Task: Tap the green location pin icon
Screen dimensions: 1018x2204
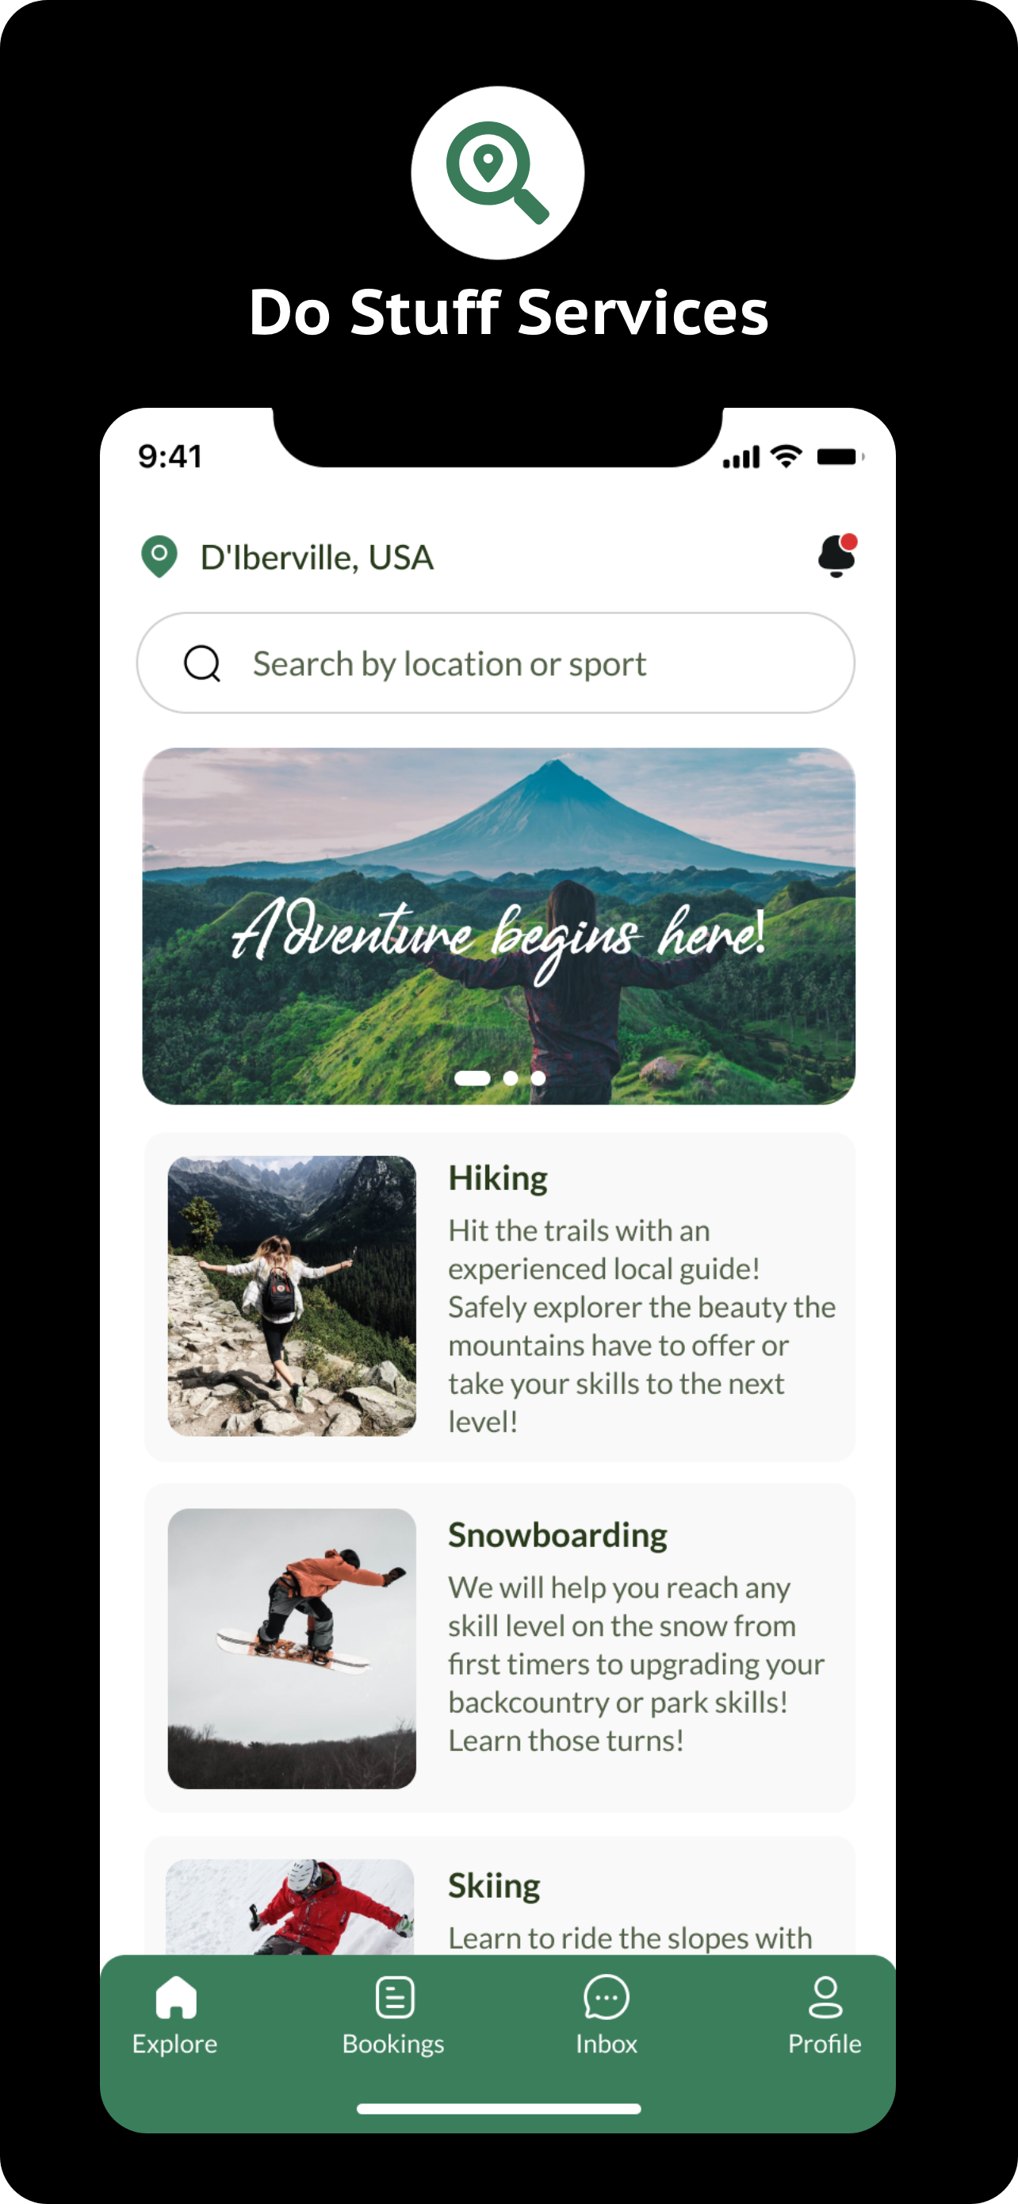Action: (x=159, y=556)
